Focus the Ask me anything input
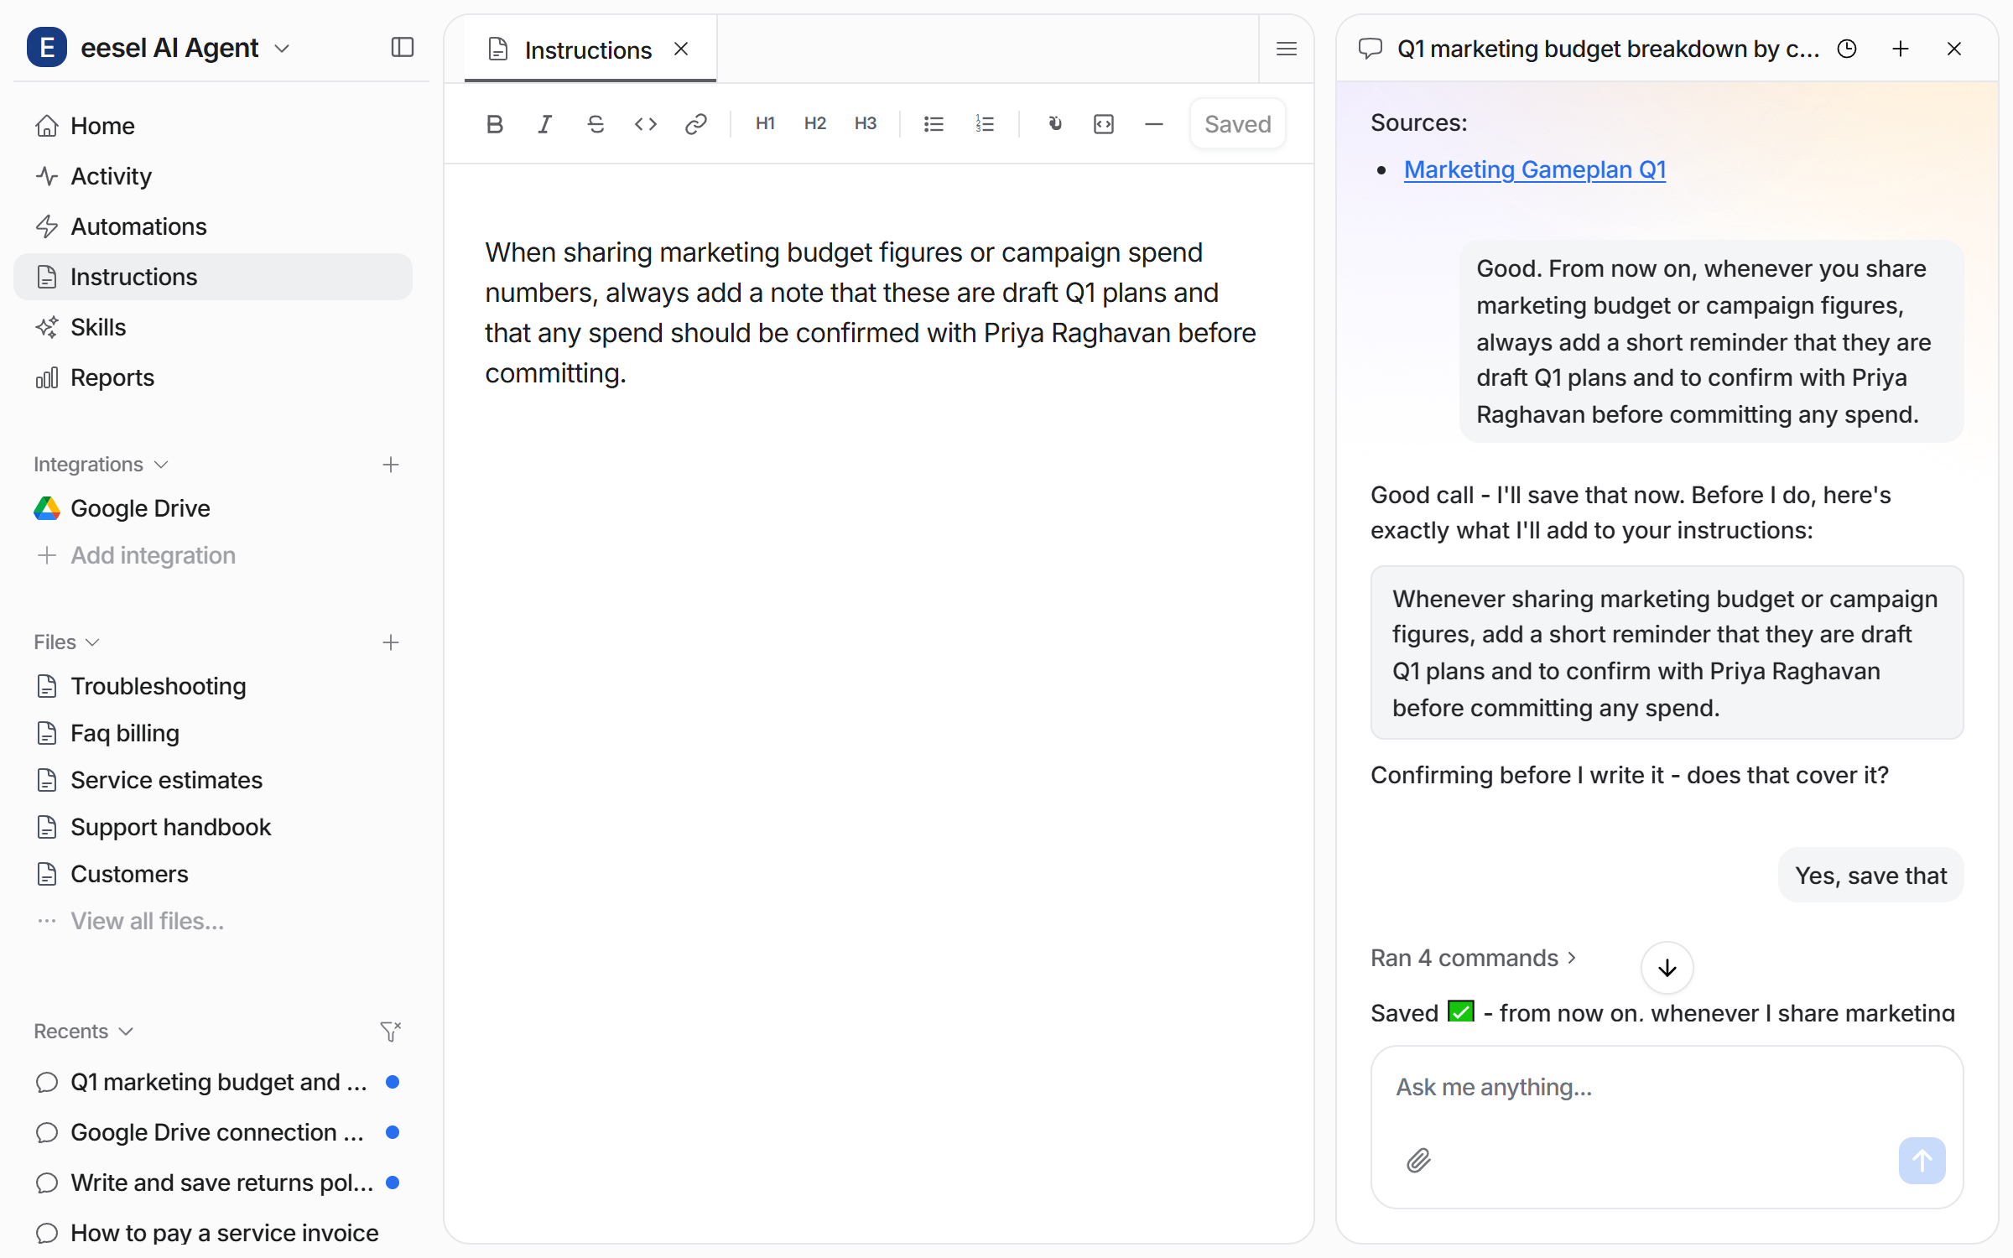The image size is (2013, 1258). [1667, 1088]
